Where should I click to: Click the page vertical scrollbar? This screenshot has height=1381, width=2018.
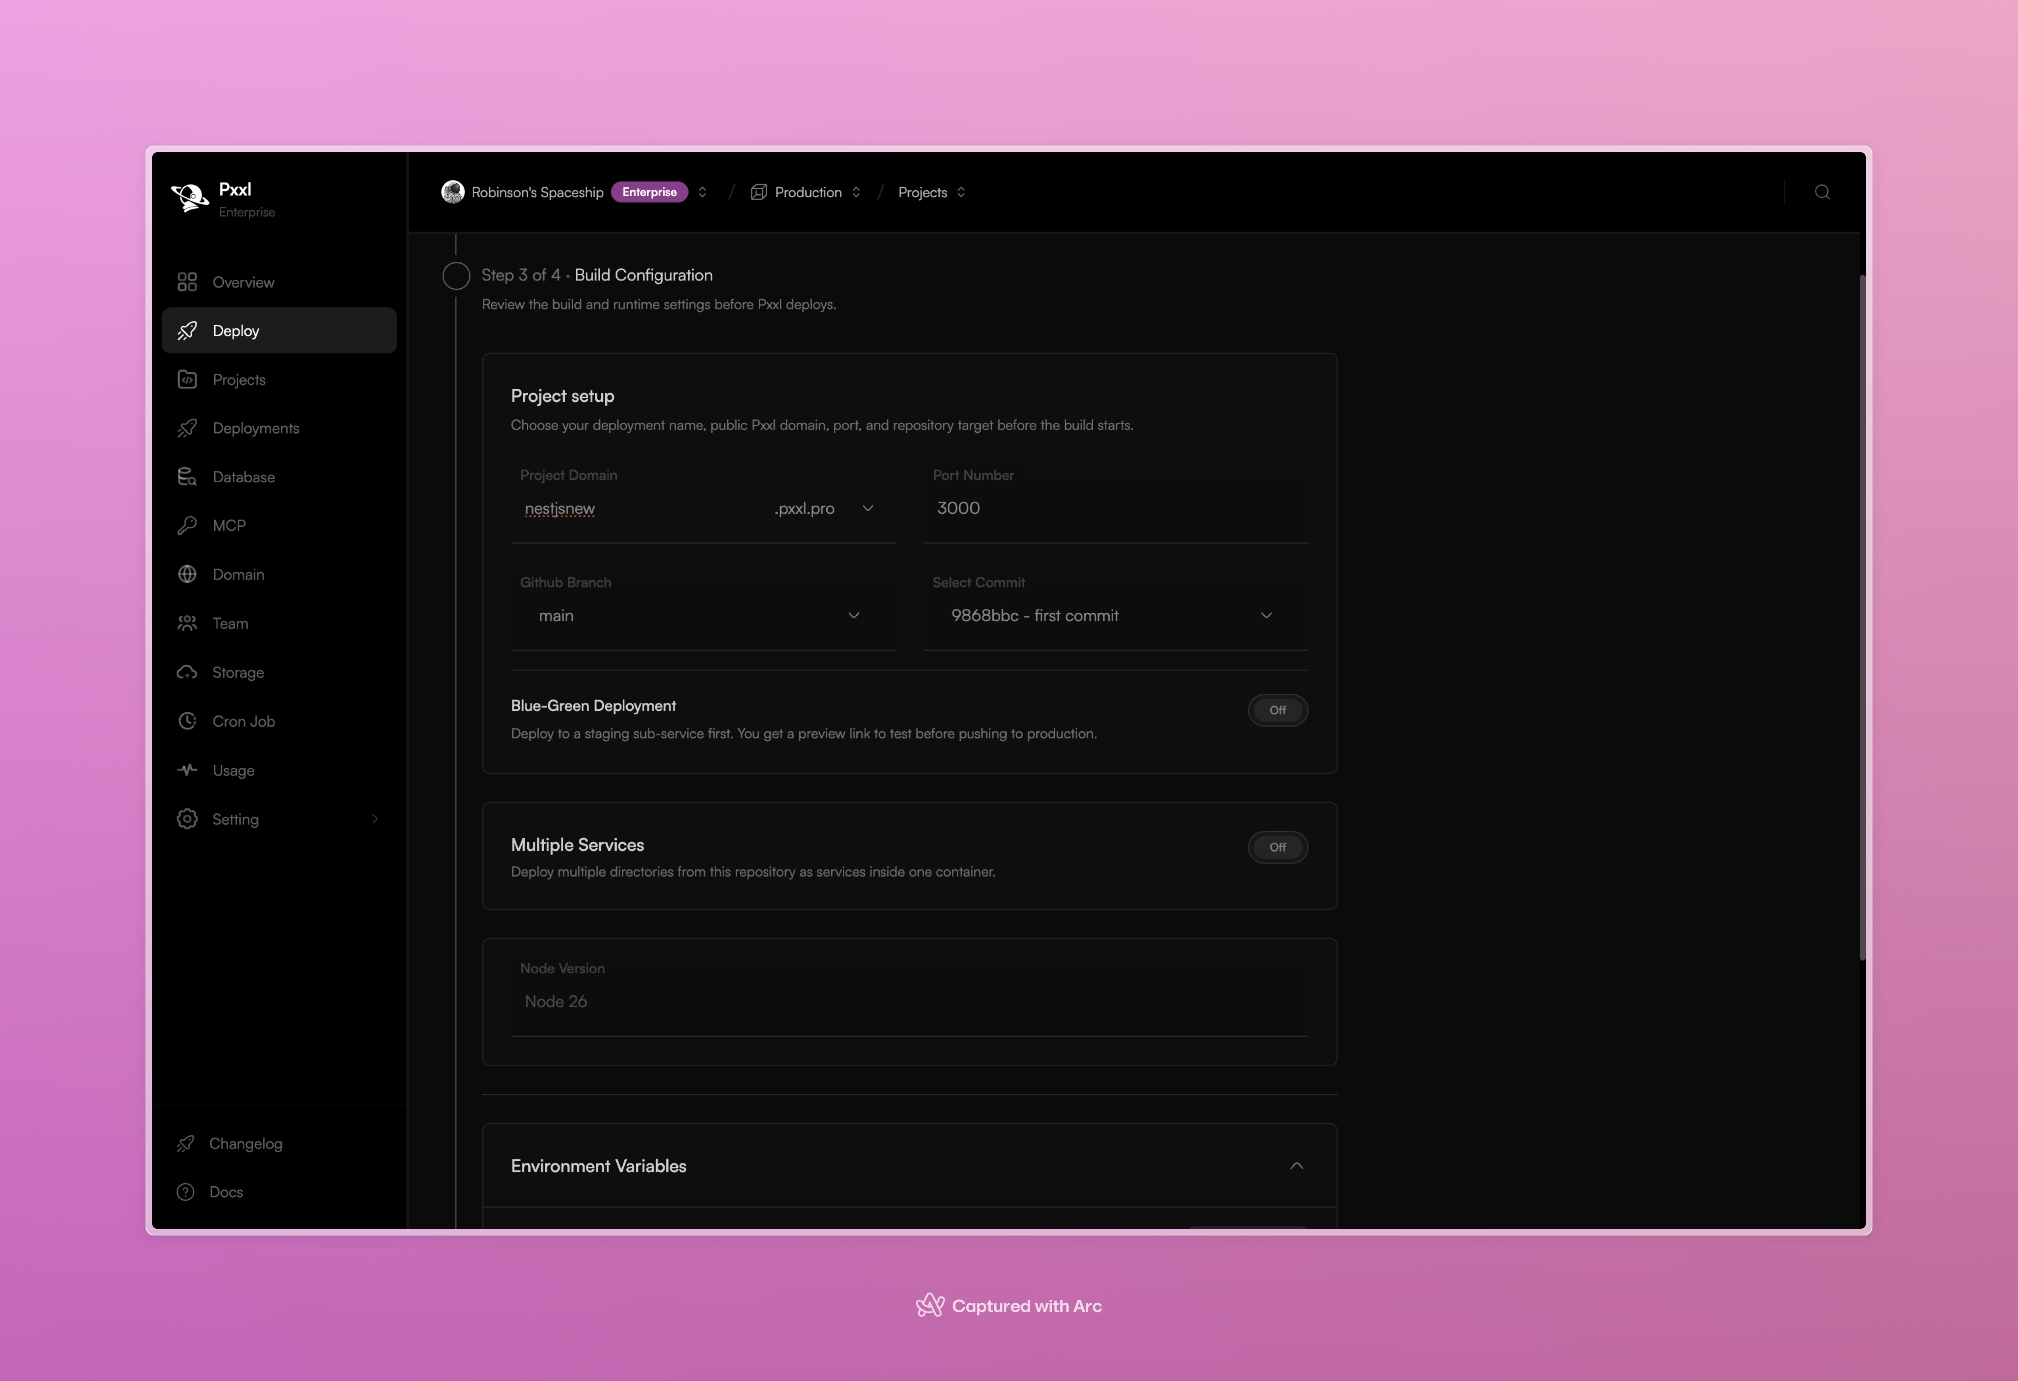click(x=1862, y=617)
